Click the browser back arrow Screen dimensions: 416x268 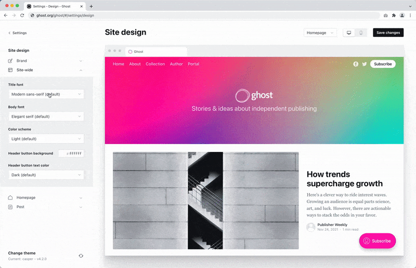click(x=6, y=16)
